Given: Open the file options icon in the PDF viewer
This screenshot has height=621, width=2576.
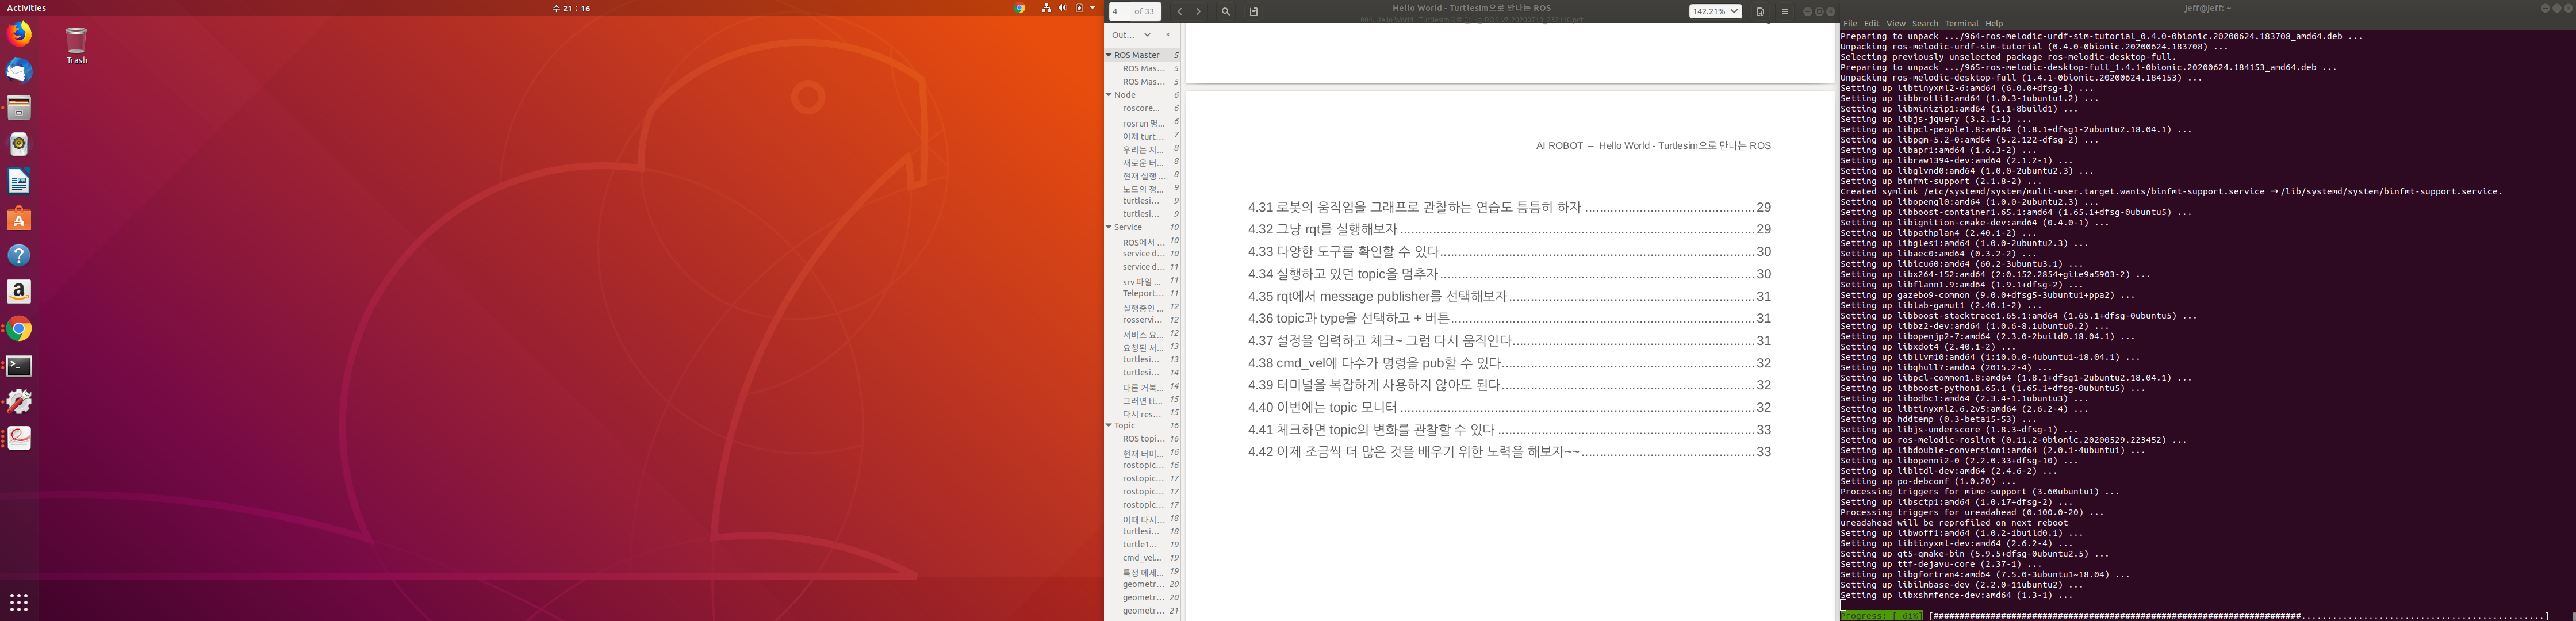Looking at the screenshot, I should (x=1760, y=12).
